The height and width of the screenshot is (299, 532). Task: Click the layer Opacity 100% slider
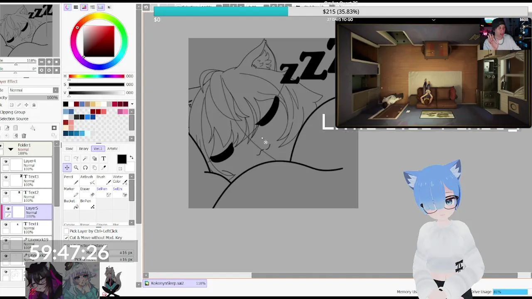click(x=33, y=98)
